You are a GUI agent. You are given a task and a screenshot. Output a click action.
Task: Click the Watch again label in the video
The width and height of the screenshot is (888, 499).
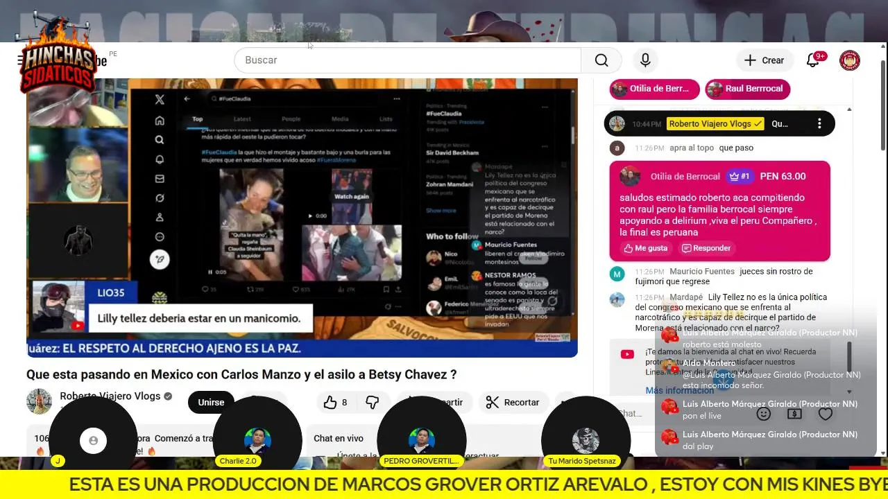pyautogui.click(x=352, y=196)
